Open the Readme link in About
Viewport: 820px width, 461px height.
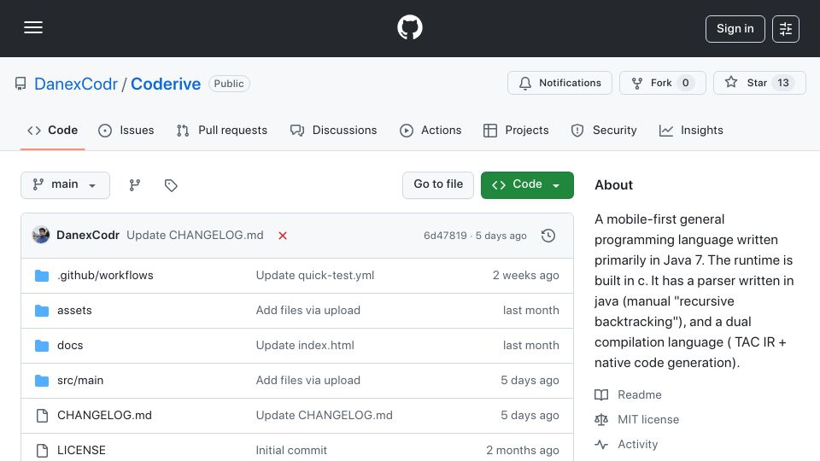coord(640,395)
